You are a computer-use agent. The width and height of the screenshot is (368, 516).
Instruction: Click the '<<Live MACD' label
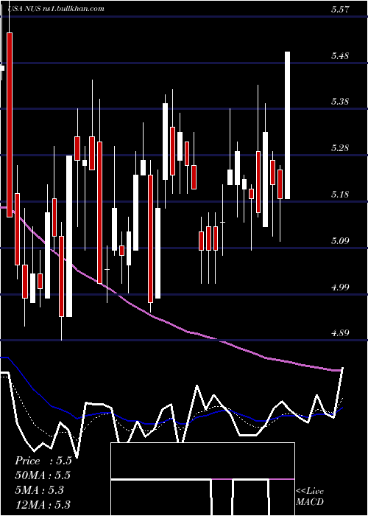[x=310, y=496]
